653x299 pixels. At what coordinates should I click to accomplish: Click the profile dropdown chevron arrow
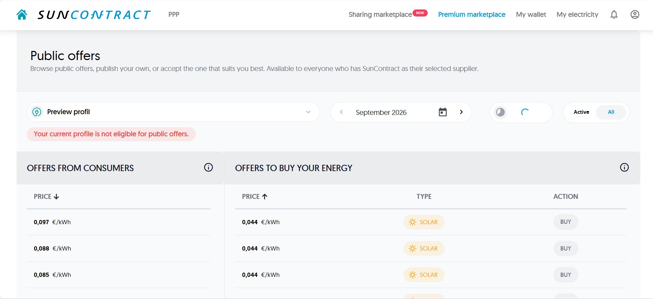click(x=308, y=112)
